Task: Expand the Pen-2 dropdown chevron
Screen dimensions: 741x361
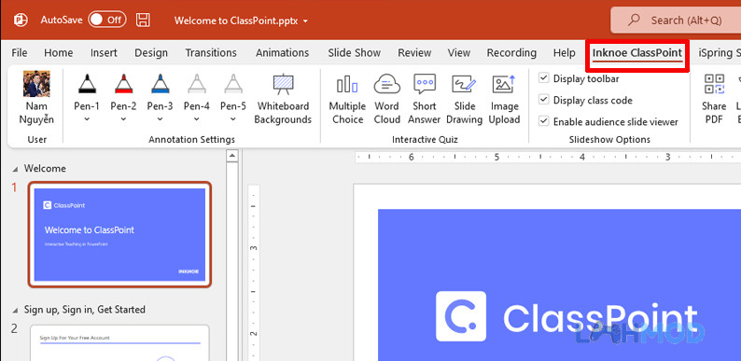Action: pyautogui.click(x=124, y=119)
